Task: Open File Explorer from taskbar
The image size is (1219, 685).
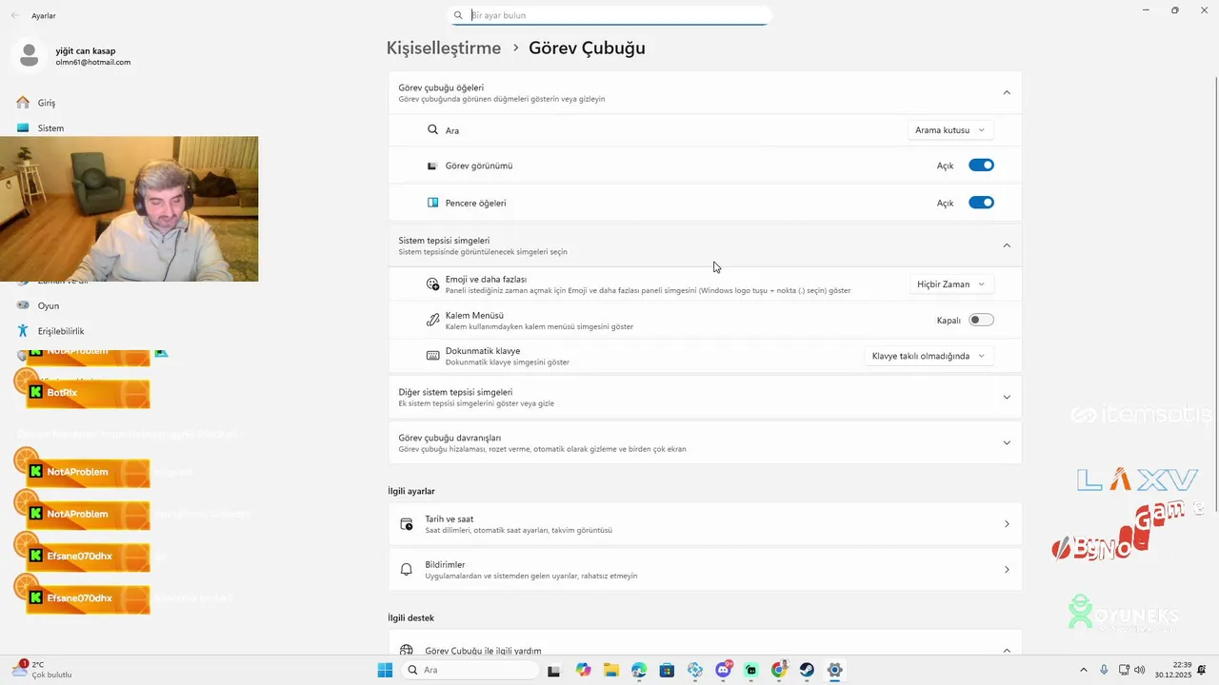Action: pos(610,670)
